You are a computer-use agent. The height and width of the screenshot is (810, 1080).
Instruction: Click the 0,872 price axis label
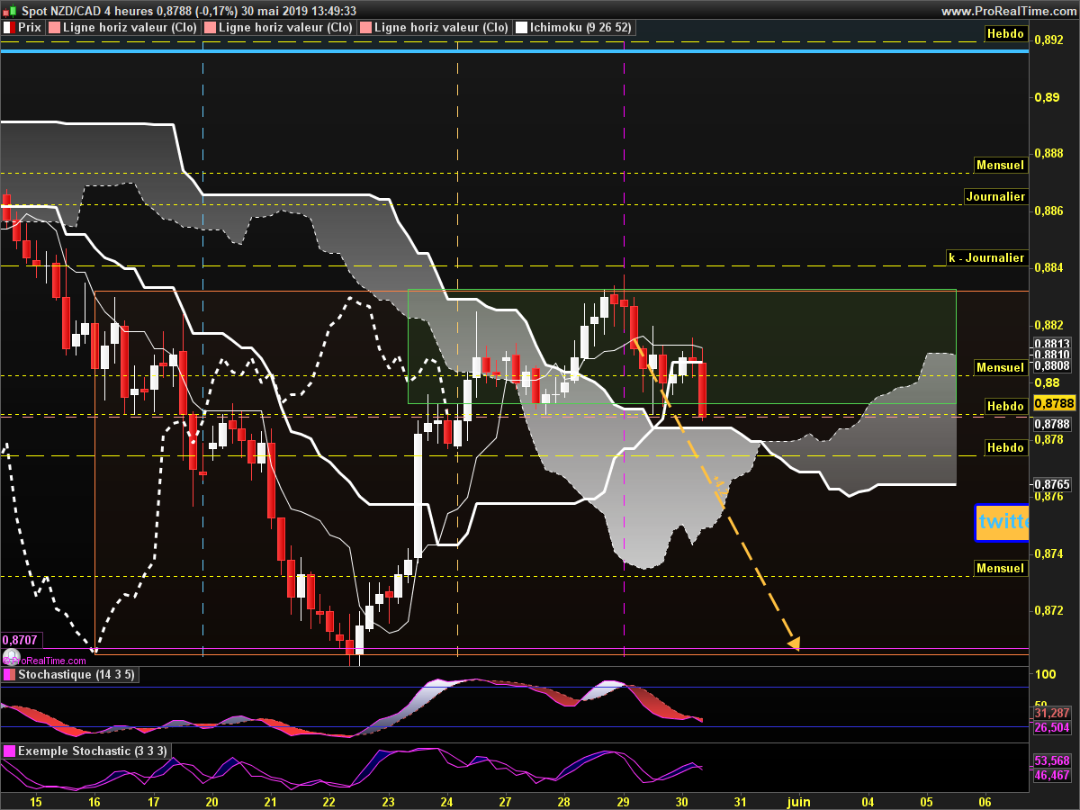pos(1049,610)
